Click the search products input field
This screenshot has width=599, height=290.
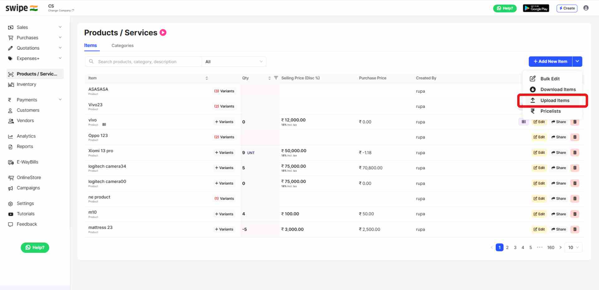coord(143,62)
